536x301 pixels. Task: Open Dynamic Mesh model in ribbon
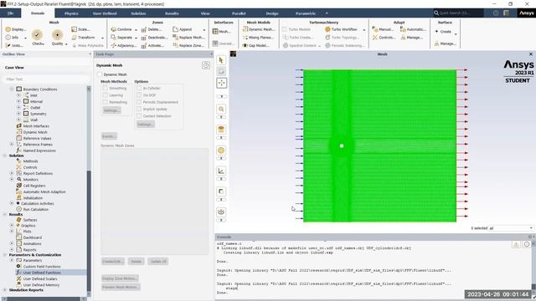pyautogui.click(x=259, y=29)
